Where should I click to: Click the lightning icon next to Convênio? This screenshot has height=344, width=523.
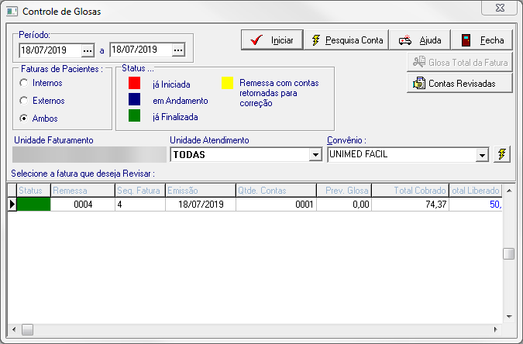pyautogui.click(x=501, y=154)
